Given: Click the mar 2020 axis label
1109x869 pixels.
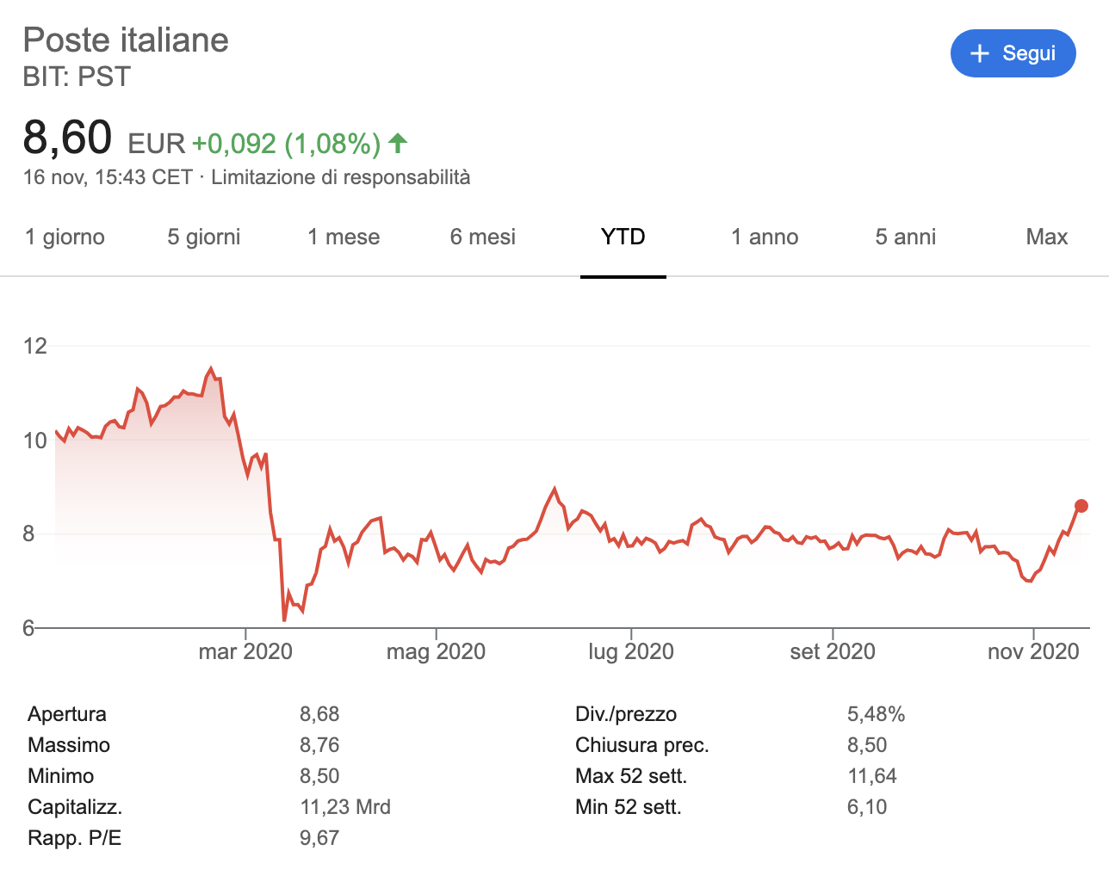Looking at the screenshot, I should point(245,651).
